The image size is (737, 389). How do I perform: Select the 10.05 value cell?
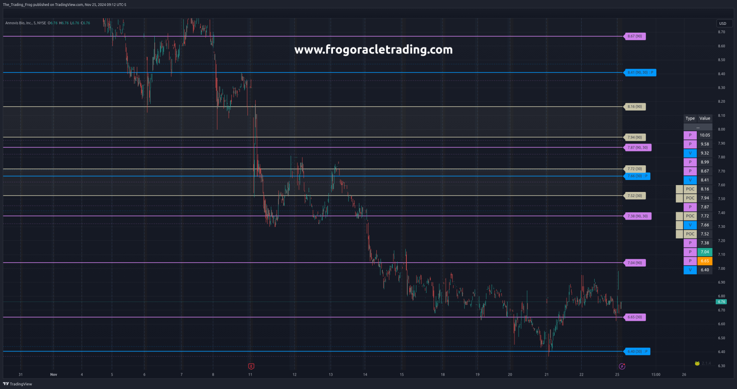[705, 135]
